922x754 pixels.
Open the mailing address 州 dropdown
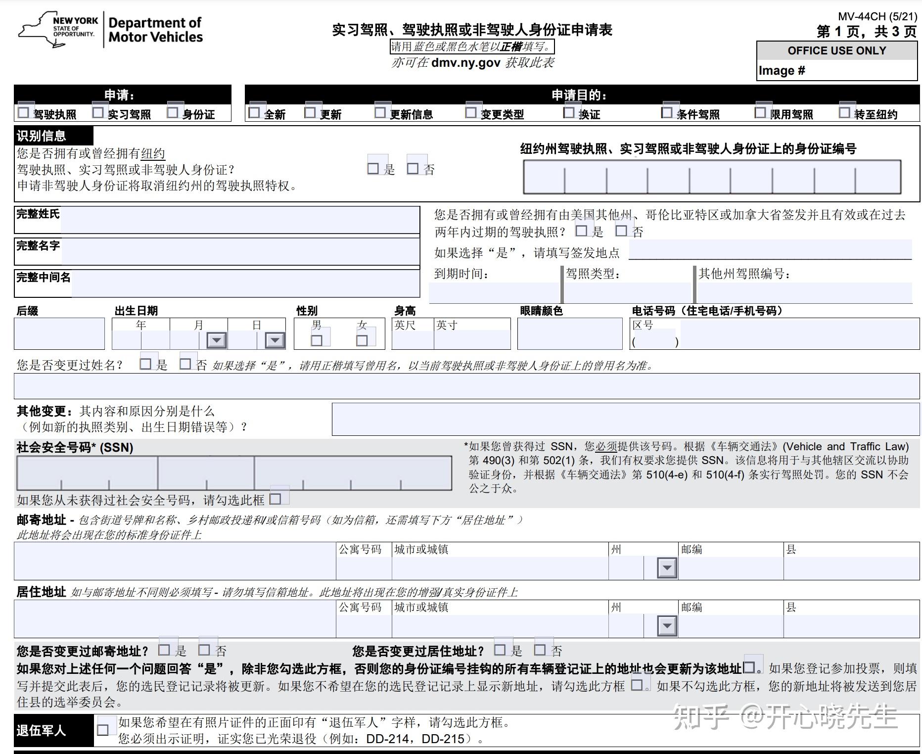pos(667,567)
